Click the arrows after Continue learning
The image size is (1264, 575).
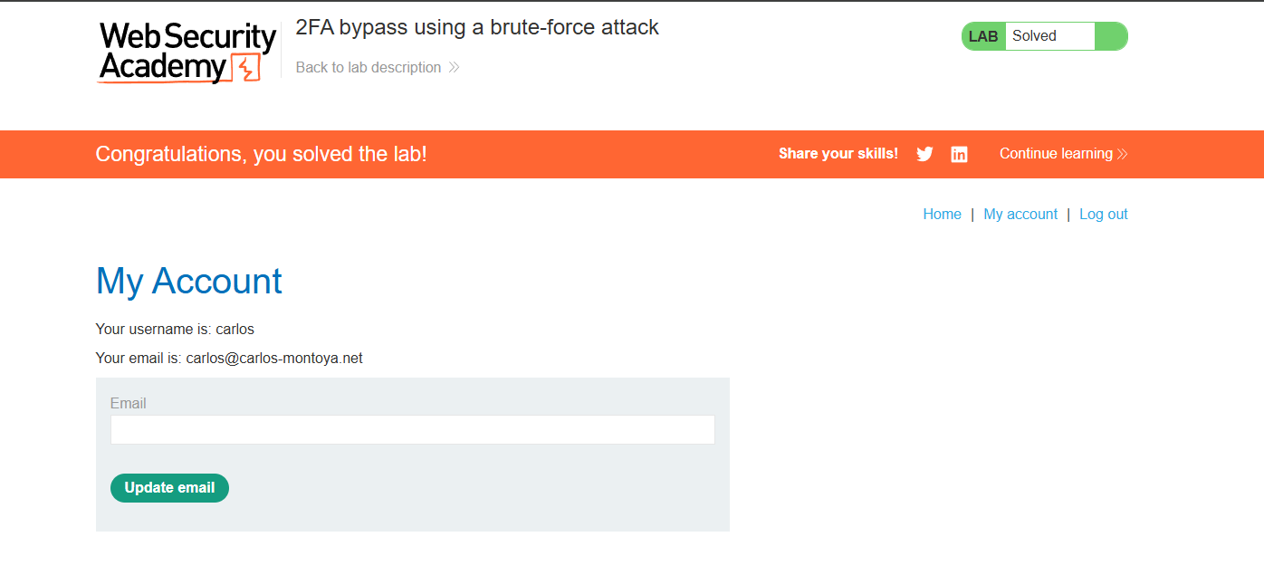click(1123, 154)
